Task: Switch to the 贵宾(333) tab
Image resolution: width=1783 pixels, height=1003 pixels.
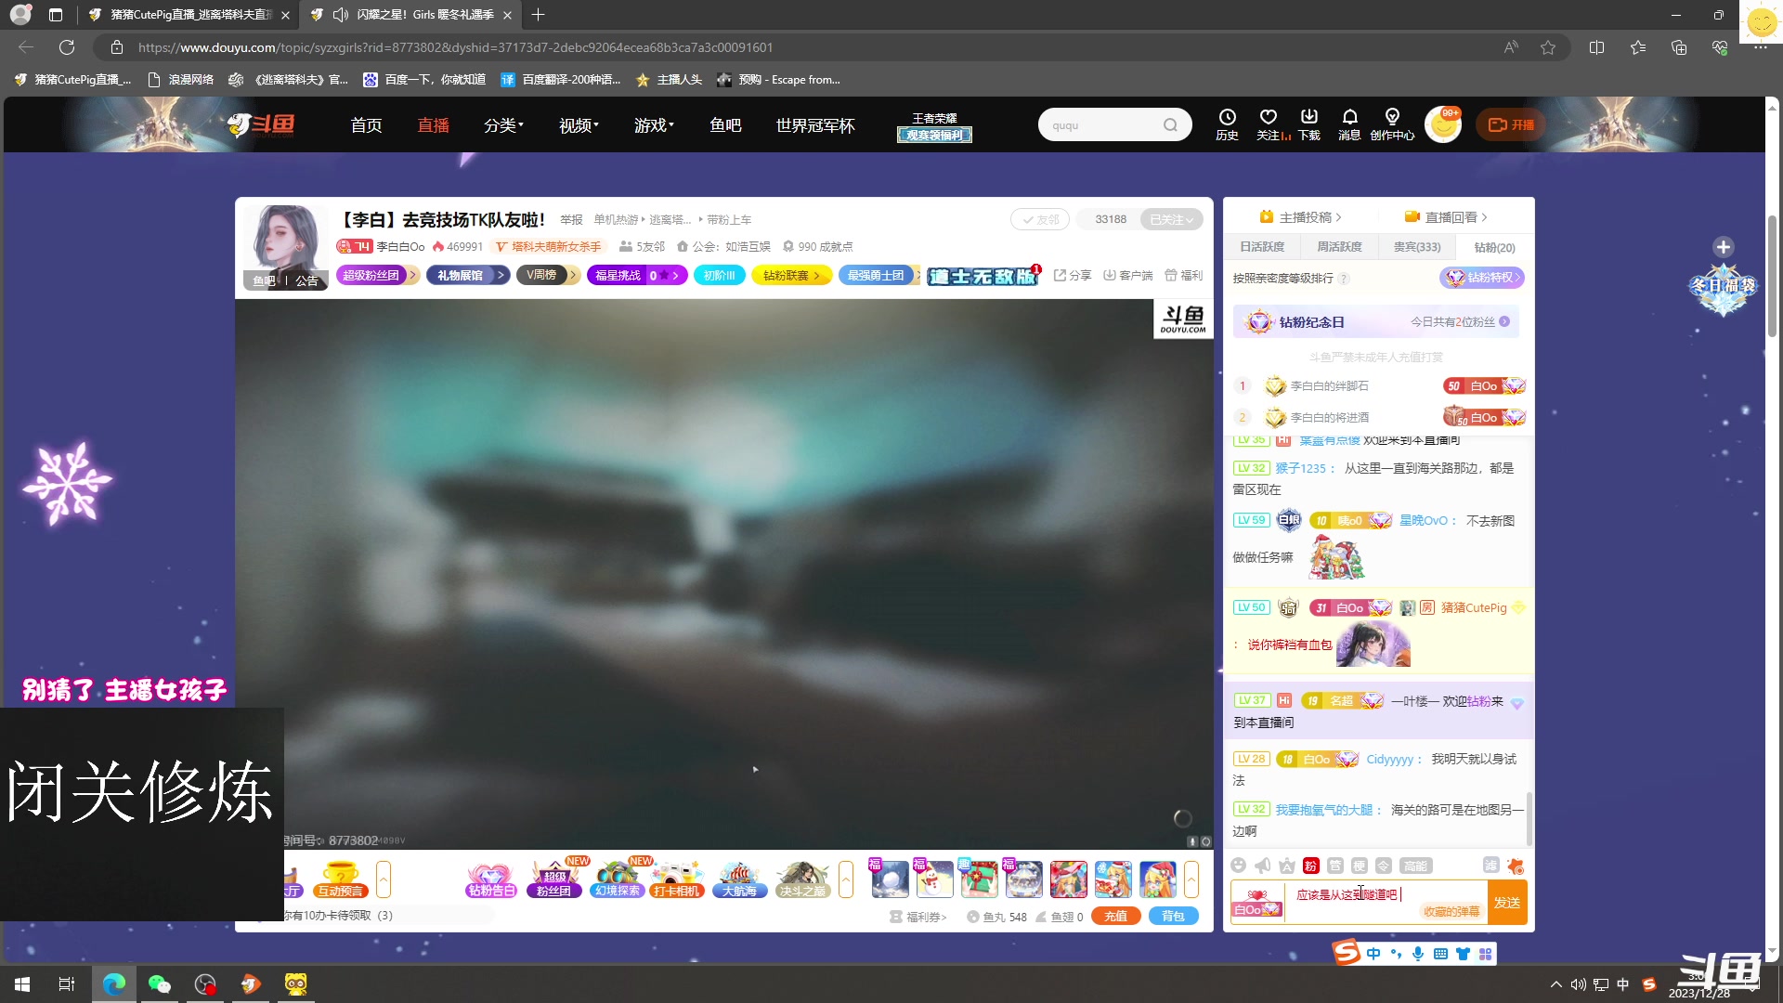Action: 1417,247
